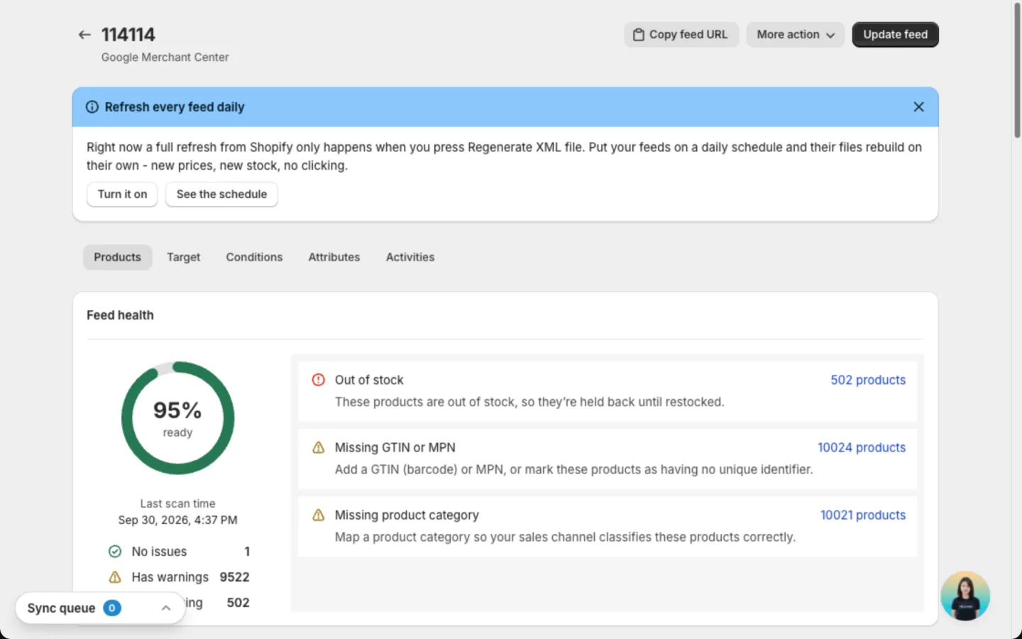This screenshot has width=1022, height=639.
Task: Click the Update feed button
Action: click(x=895, y=35)
